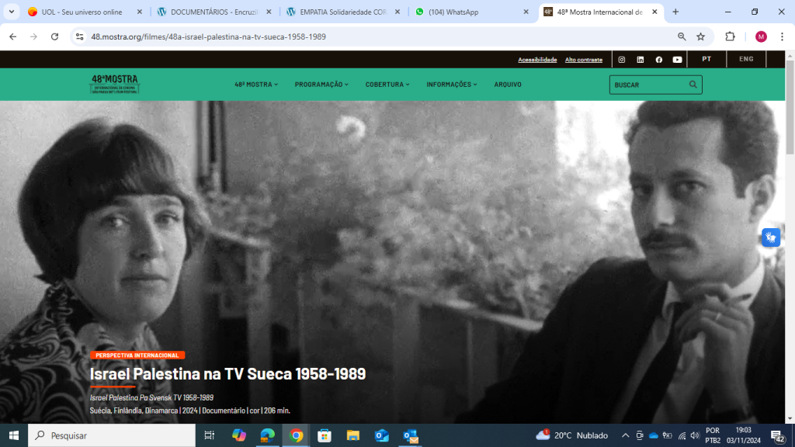Click the Perspectiva Internacional tag
Screen dimensions: 795x447
tap(137, 355)
